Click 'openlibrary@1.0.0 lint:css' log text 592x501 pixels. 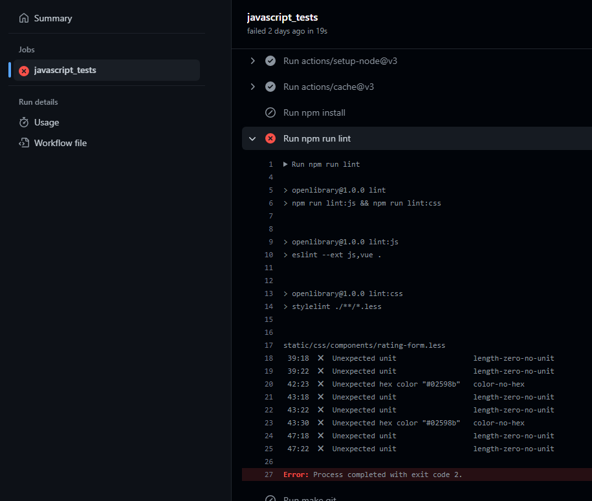point(347,293)
